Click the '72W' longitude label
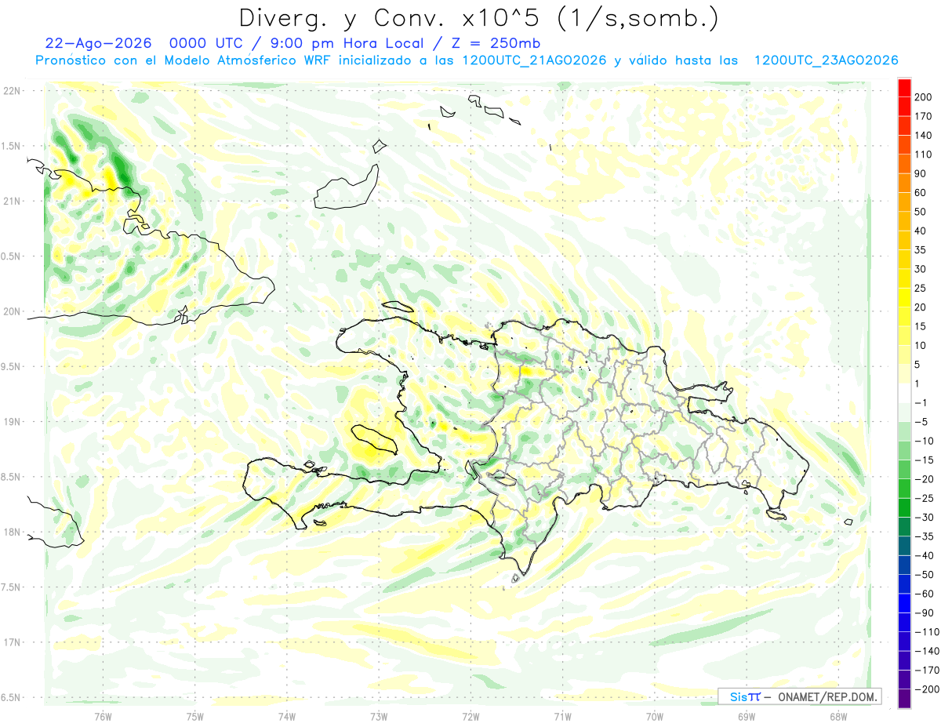Viewport: 941px width, 727px height. pyautogui.click(x=470, y=716)
